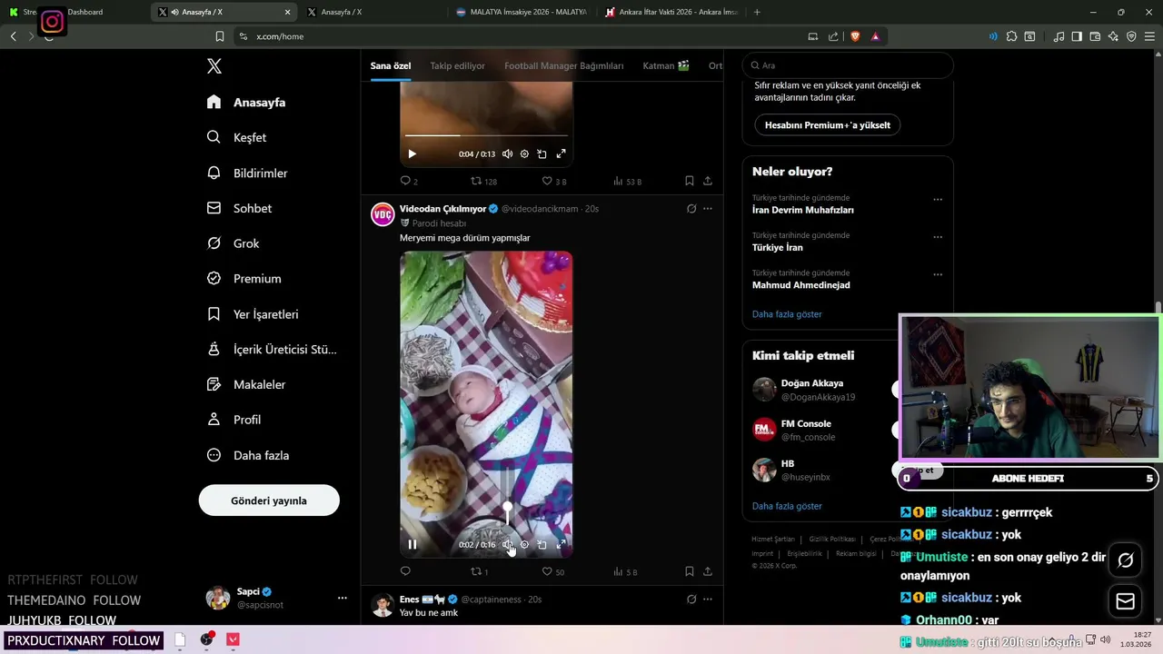The height and width of the screenshot is (654, 1163).
Task: Repost the Videodan Çıkılmıyor post
Action: pyautogui.click(x=479, y=571)
